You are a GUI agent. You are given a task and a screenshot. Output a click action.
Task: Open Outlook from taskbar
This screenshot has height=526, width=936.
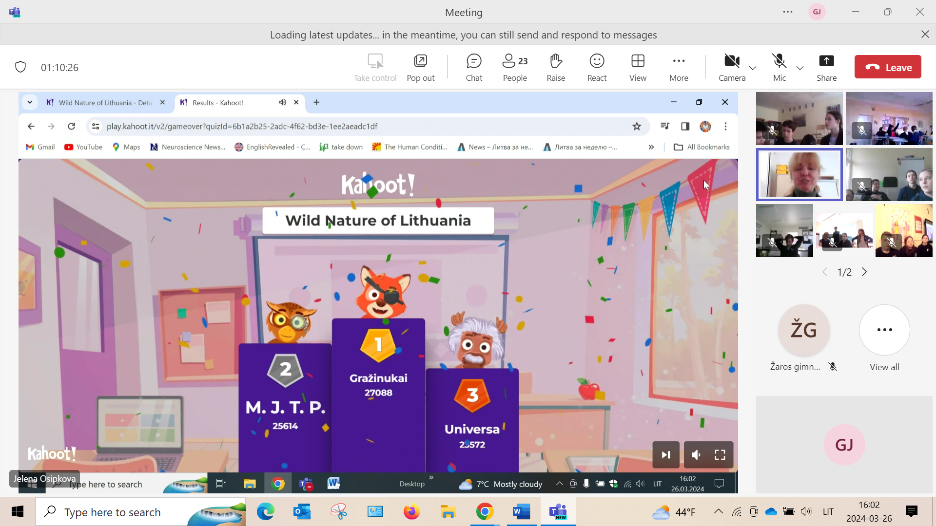tap(302, 512)
